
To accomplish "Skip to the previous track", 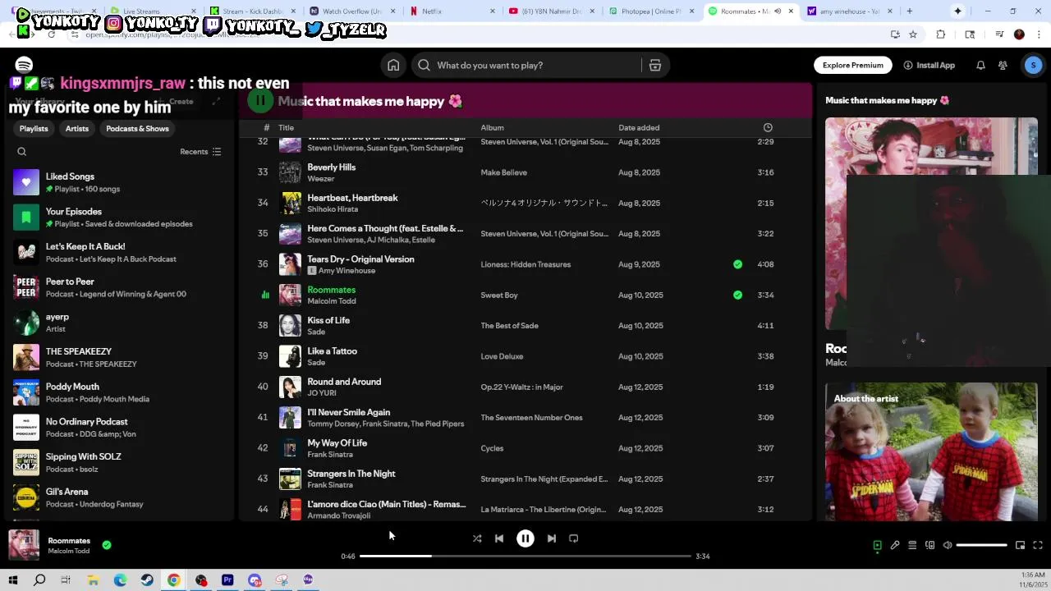I will [499, 538].
